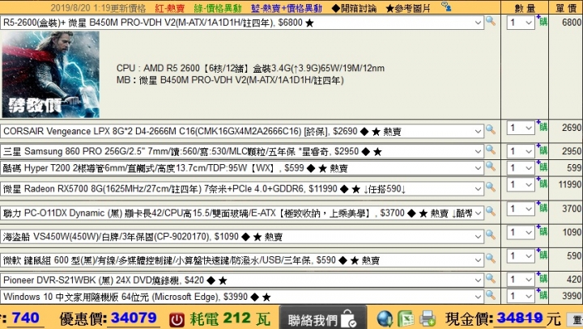Open the magnifier for the Pioneer DVR-S21WBK row
This screenshot has width=583, height=329.
click(491, 278)
